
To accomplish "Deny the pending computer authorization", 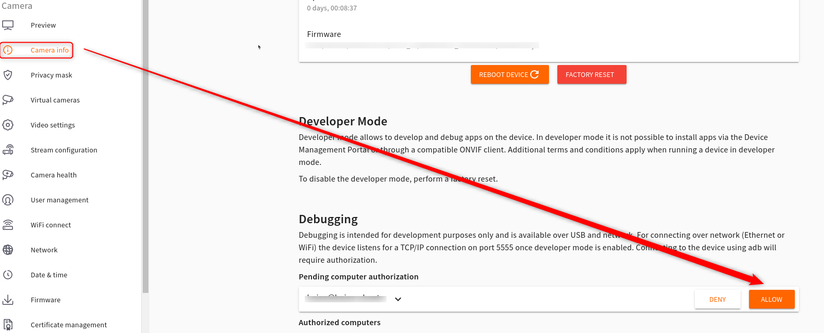I will pos(717,299).
